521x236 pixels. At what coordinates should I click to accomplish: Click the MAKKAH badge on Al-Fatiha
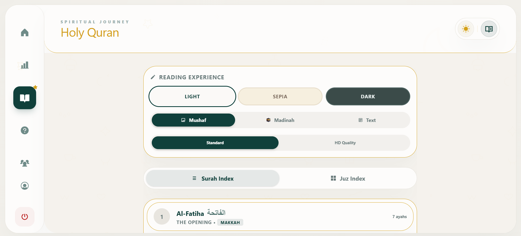[230, 222]
